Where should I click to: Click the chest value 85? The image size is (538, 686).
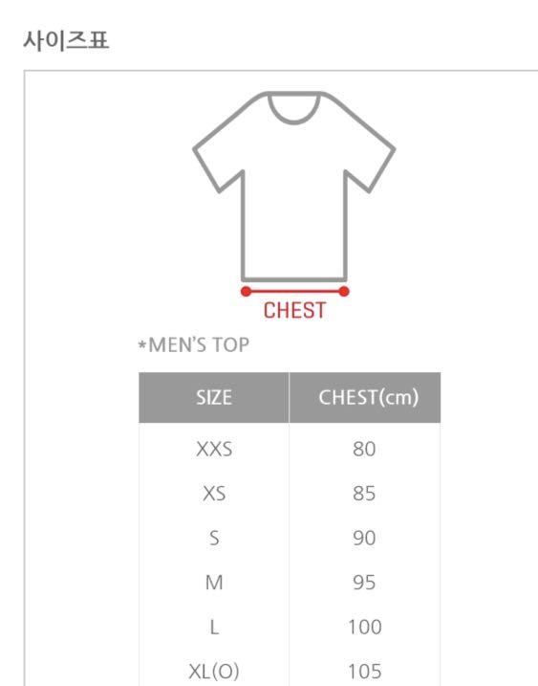(x=364, y=494)
